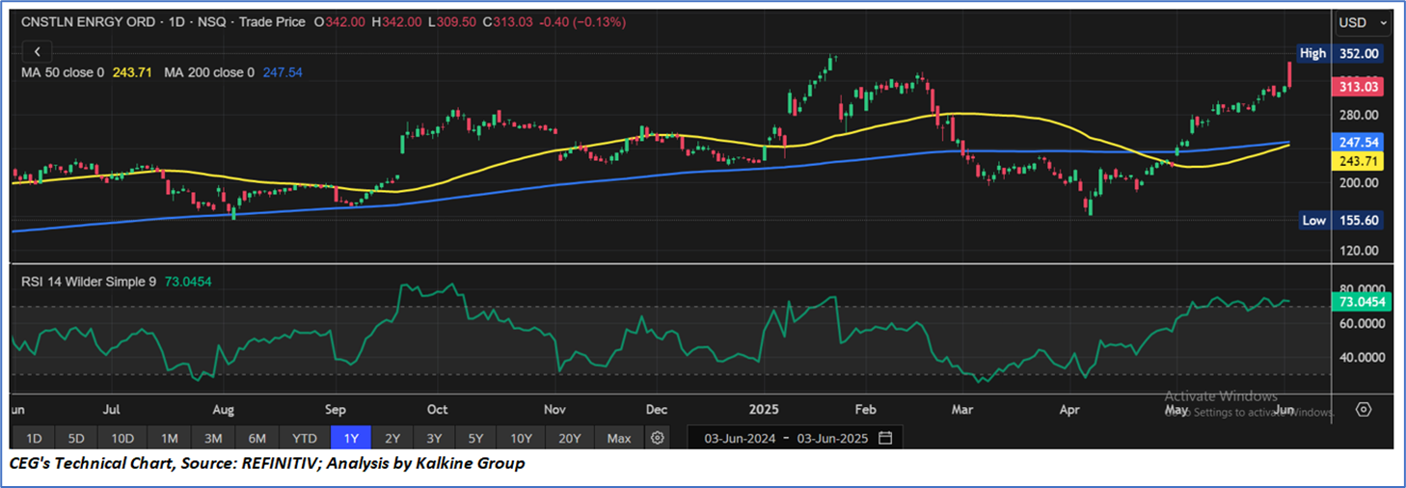Select the 1D time range
The height and width of the screenshot is (488, 1406).
click(33, 438)
